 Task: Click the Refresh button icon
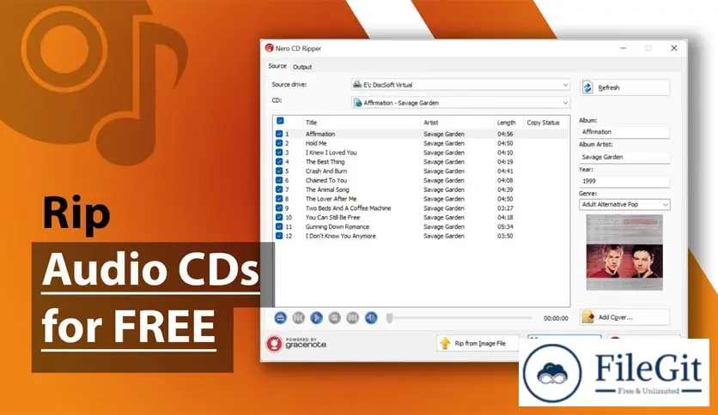pos(588,87)
